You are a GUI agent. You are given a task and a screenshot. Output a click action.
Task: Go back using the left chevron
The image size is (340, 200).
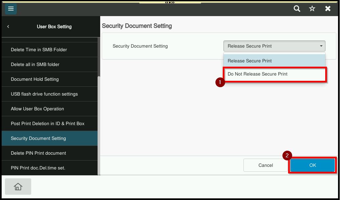tap(8, 27)
